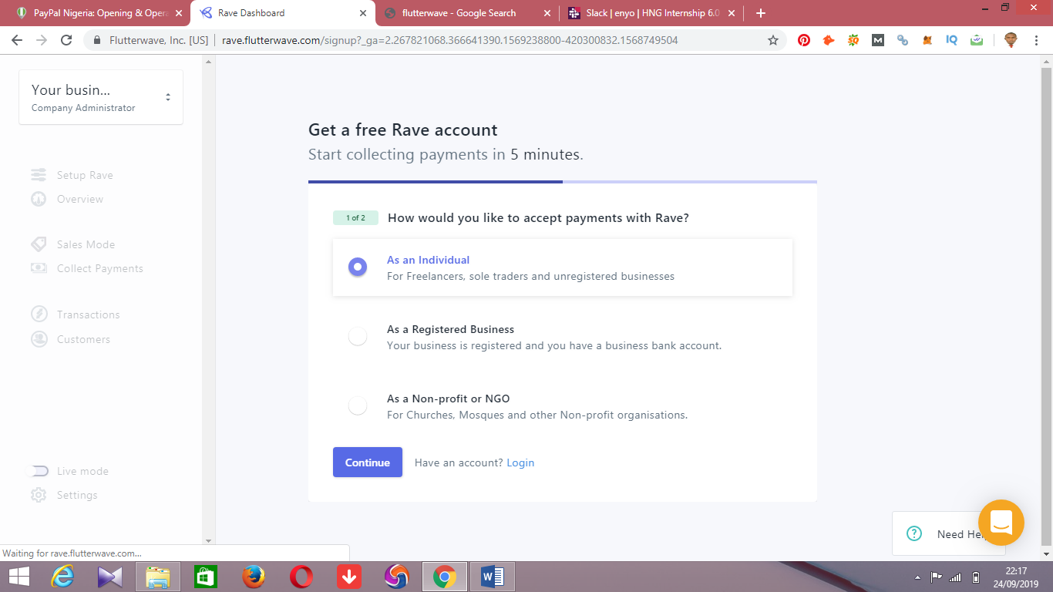This screenshot has height=592, width=1053.
Task: Launch Firefox from the taskbar
Action: click(x=253, y=577)
